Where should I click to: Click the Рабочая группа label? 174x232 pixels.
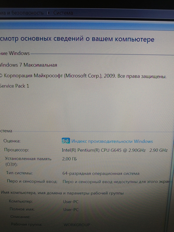click(x=27, y=224)
